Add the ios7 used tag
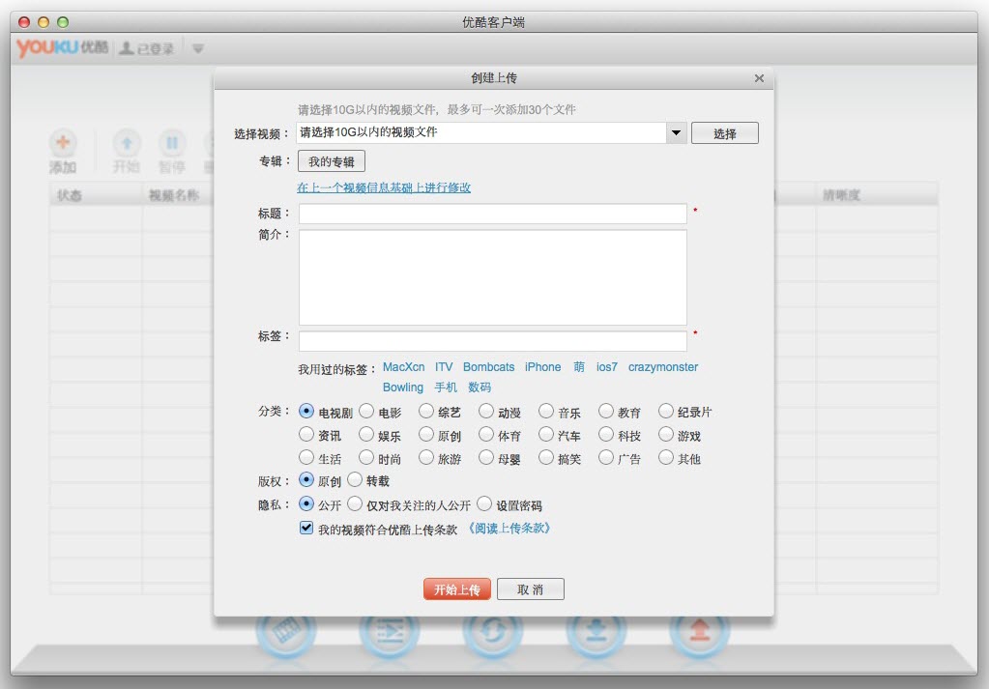The height and width of the screenshot is (689, 989). (607, 367)
